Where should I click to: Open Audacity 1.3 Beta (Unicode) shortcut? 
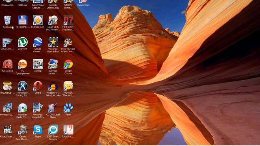tap(53, 86)
